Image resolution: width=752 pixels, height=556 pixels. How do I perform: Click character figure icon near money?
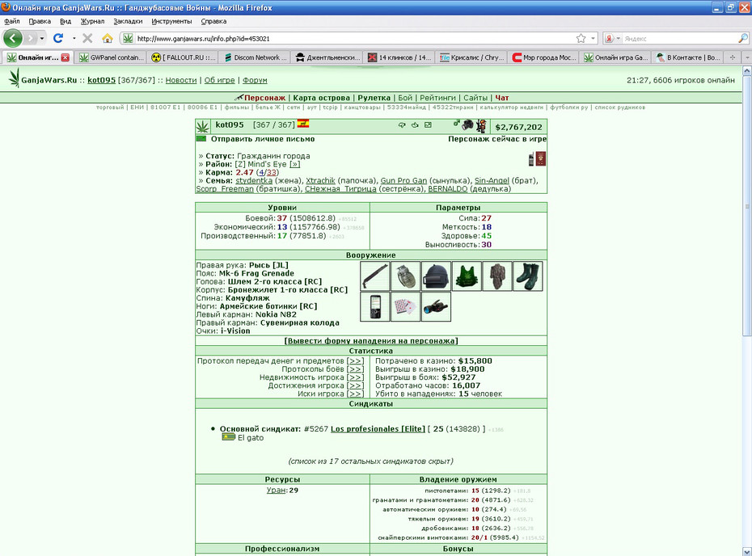click(481, 126)
